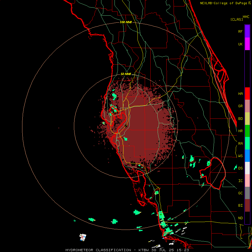This screenshot has height=252, width=252.
Task: Select the GR graupel legend swatch
Action: (x=247, y=106)
